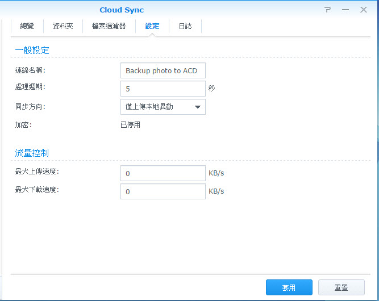Apply settings with the 套用 button
Screen dimensions: 379x301
pyautogui.click(x=289, y=287)
